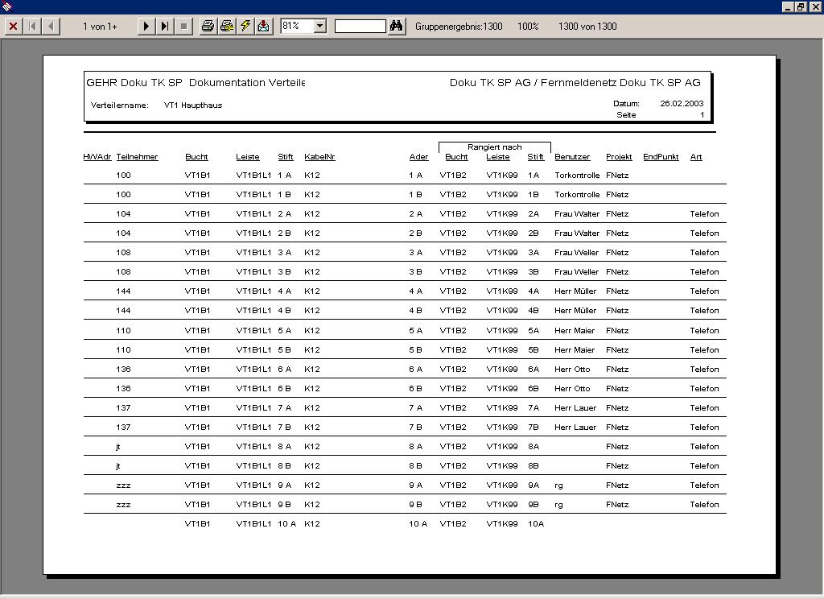This screenshot has height=599, width=824.
Task: Click 'Herr Maier' in the 5 B row
Action: click(575, 350)
